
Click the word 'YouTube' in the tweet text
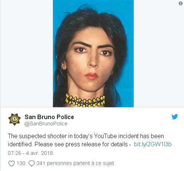pyautogui.click(x=105, y=136)
